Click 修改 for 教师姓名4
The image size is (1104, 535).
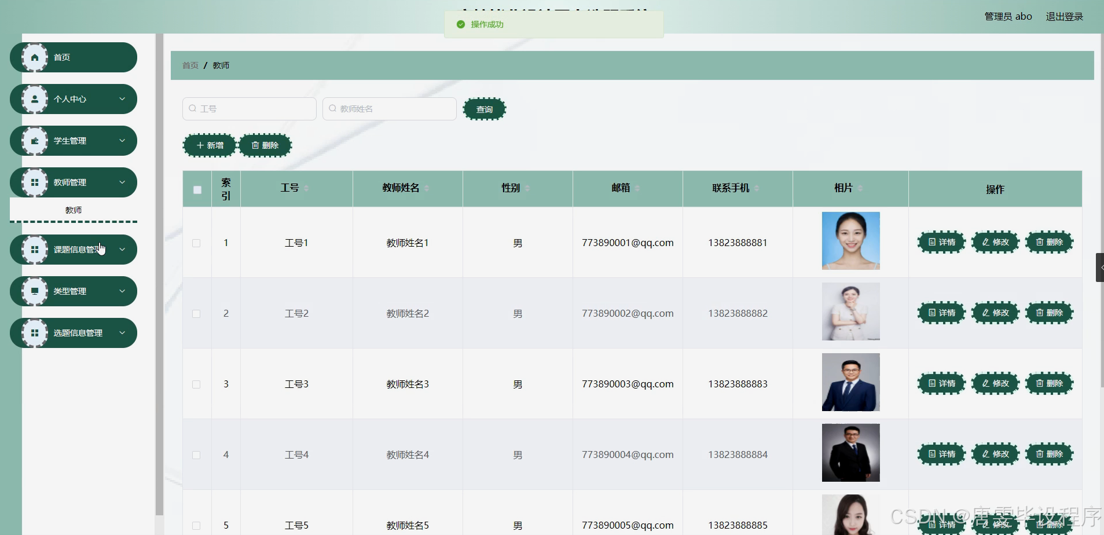tap(996, 454)
